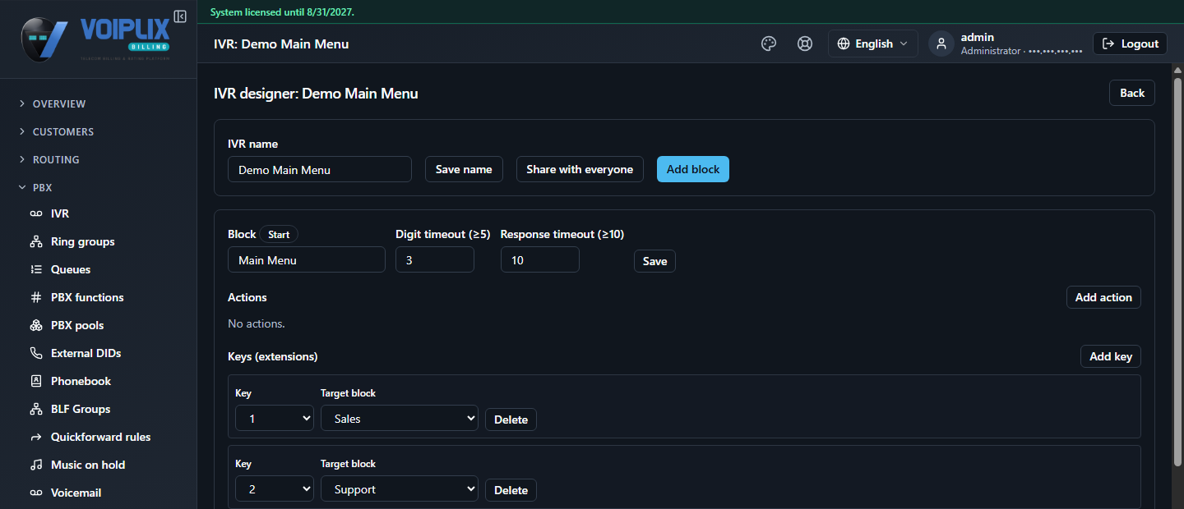Open Quickforward rules in the sidebar
Screen dimensions: 1184x509
click(x=99, y=437)
